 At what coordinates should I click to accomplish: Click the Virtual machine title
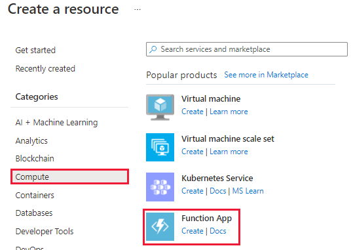(211, 98)
